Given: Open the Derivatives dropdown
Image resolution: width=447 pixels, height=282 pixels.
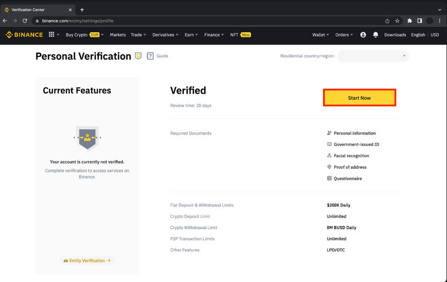Looking at the screenshot, I should pyautogui.click(x=165, y=35).
